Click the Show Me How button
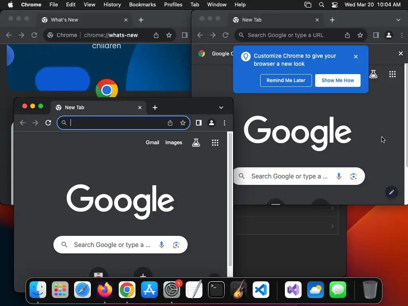 pyautogui.click(x=338, y=80)
